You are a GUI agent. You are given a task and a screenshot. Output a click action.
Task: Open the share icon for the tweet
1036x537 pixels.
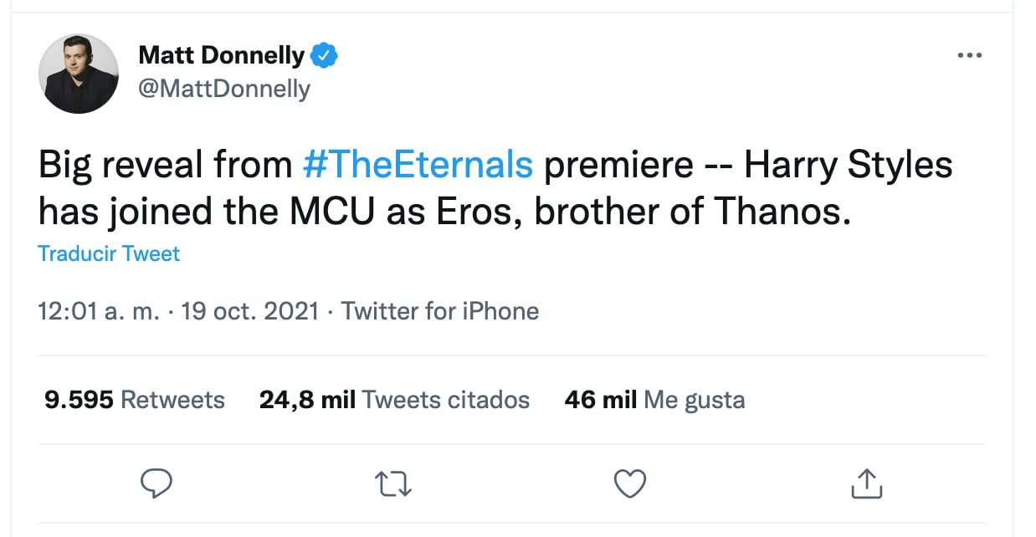coord(867,483)
